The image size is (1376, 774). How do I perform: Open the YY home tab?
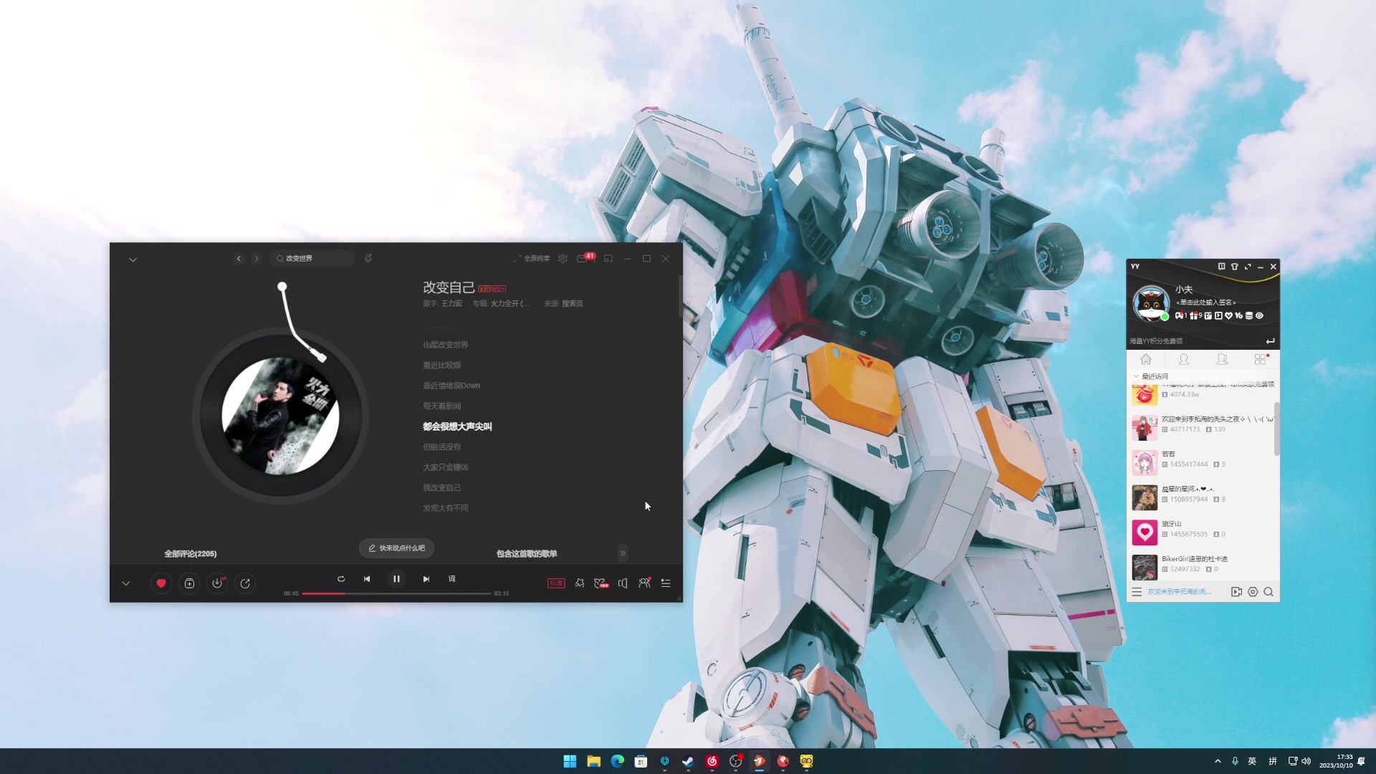tap(1146, 360)
